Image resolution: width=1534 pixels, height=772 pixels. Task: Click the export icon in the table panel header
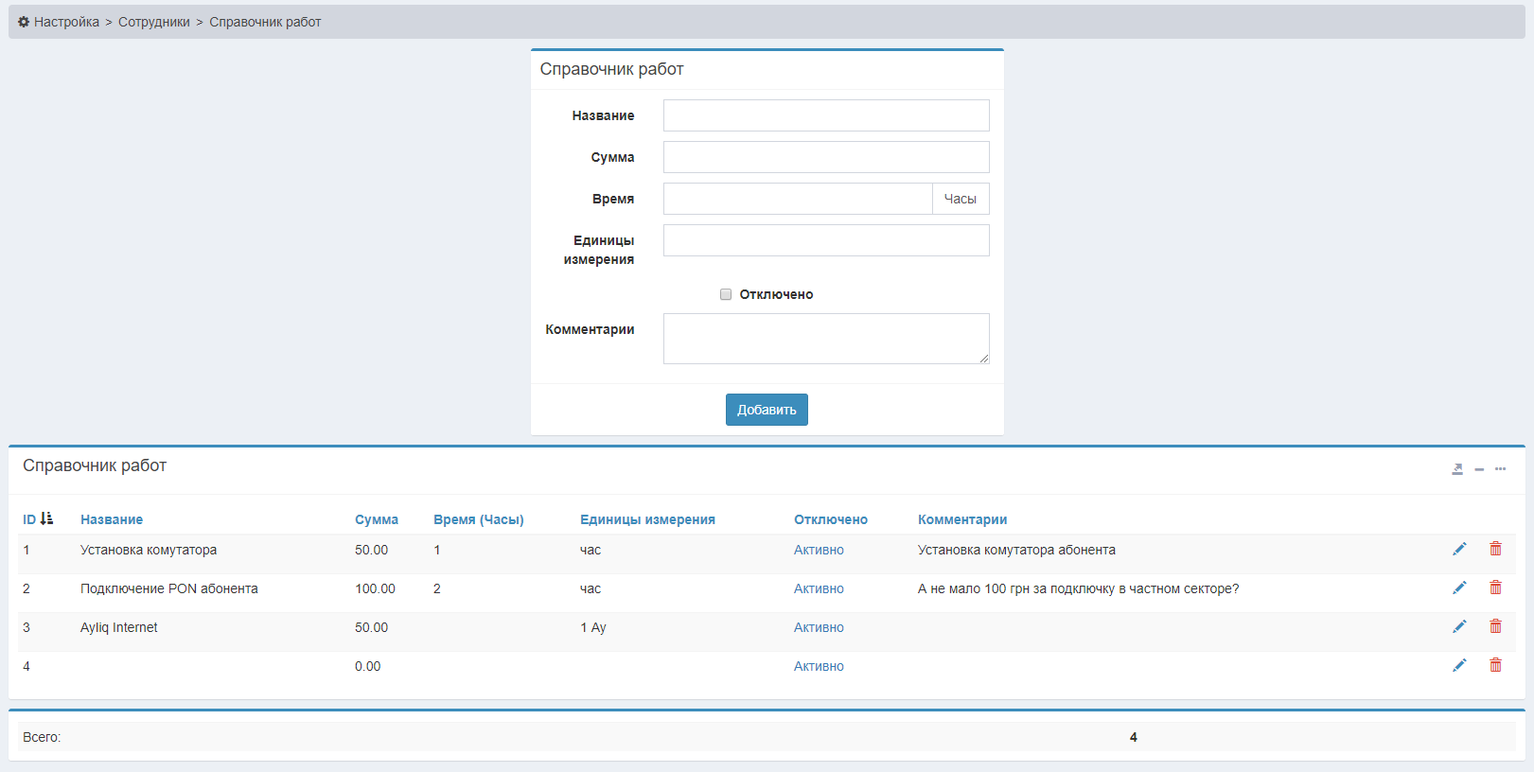coord(1457,469)
